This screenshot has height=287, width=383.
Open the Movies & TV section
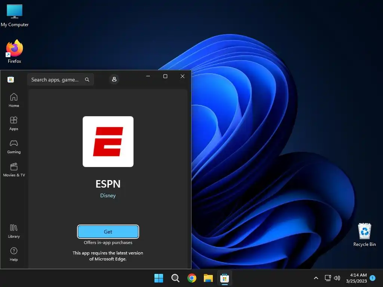[14, 170]
